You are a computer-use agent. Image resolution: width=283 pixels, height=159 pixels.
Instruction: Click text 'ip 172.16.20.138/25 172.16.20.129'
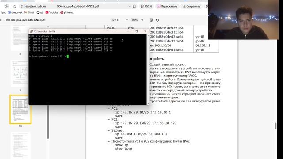(146, 123)
